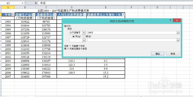Click the dialog help question mark

pyautogui.click(x=170, y=20)
